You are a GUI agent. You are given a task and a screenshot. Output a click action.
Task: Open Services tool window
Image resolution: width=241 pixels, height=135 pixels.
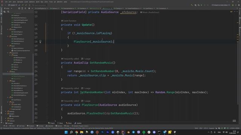(59, 126)
